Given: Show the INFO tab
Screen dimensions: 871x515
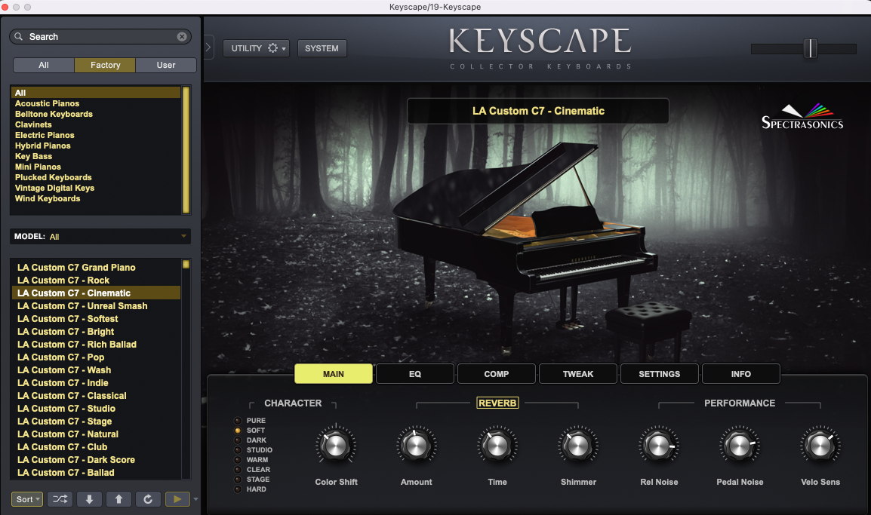Looking at the screenshot, I should click(741, 374).
